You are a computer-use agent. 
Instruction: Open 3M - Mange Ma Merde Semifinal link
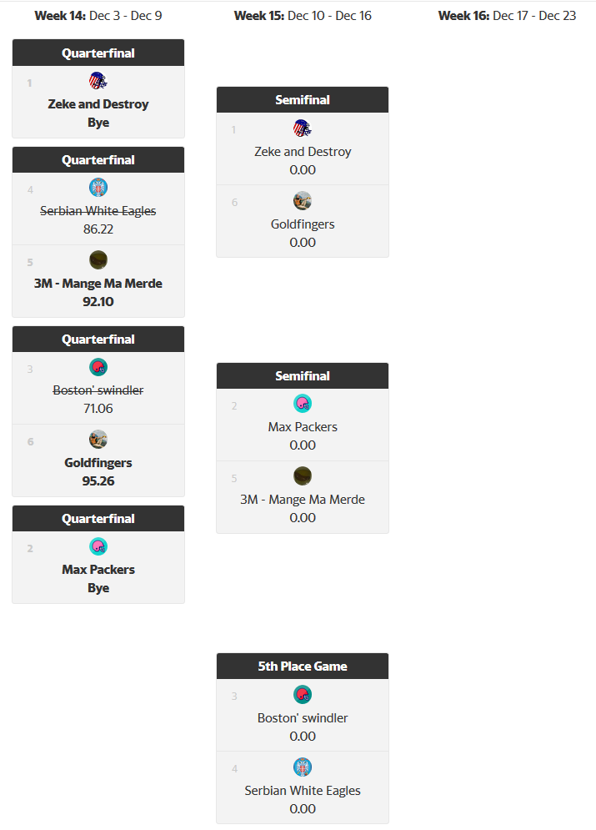coord(303,500)
